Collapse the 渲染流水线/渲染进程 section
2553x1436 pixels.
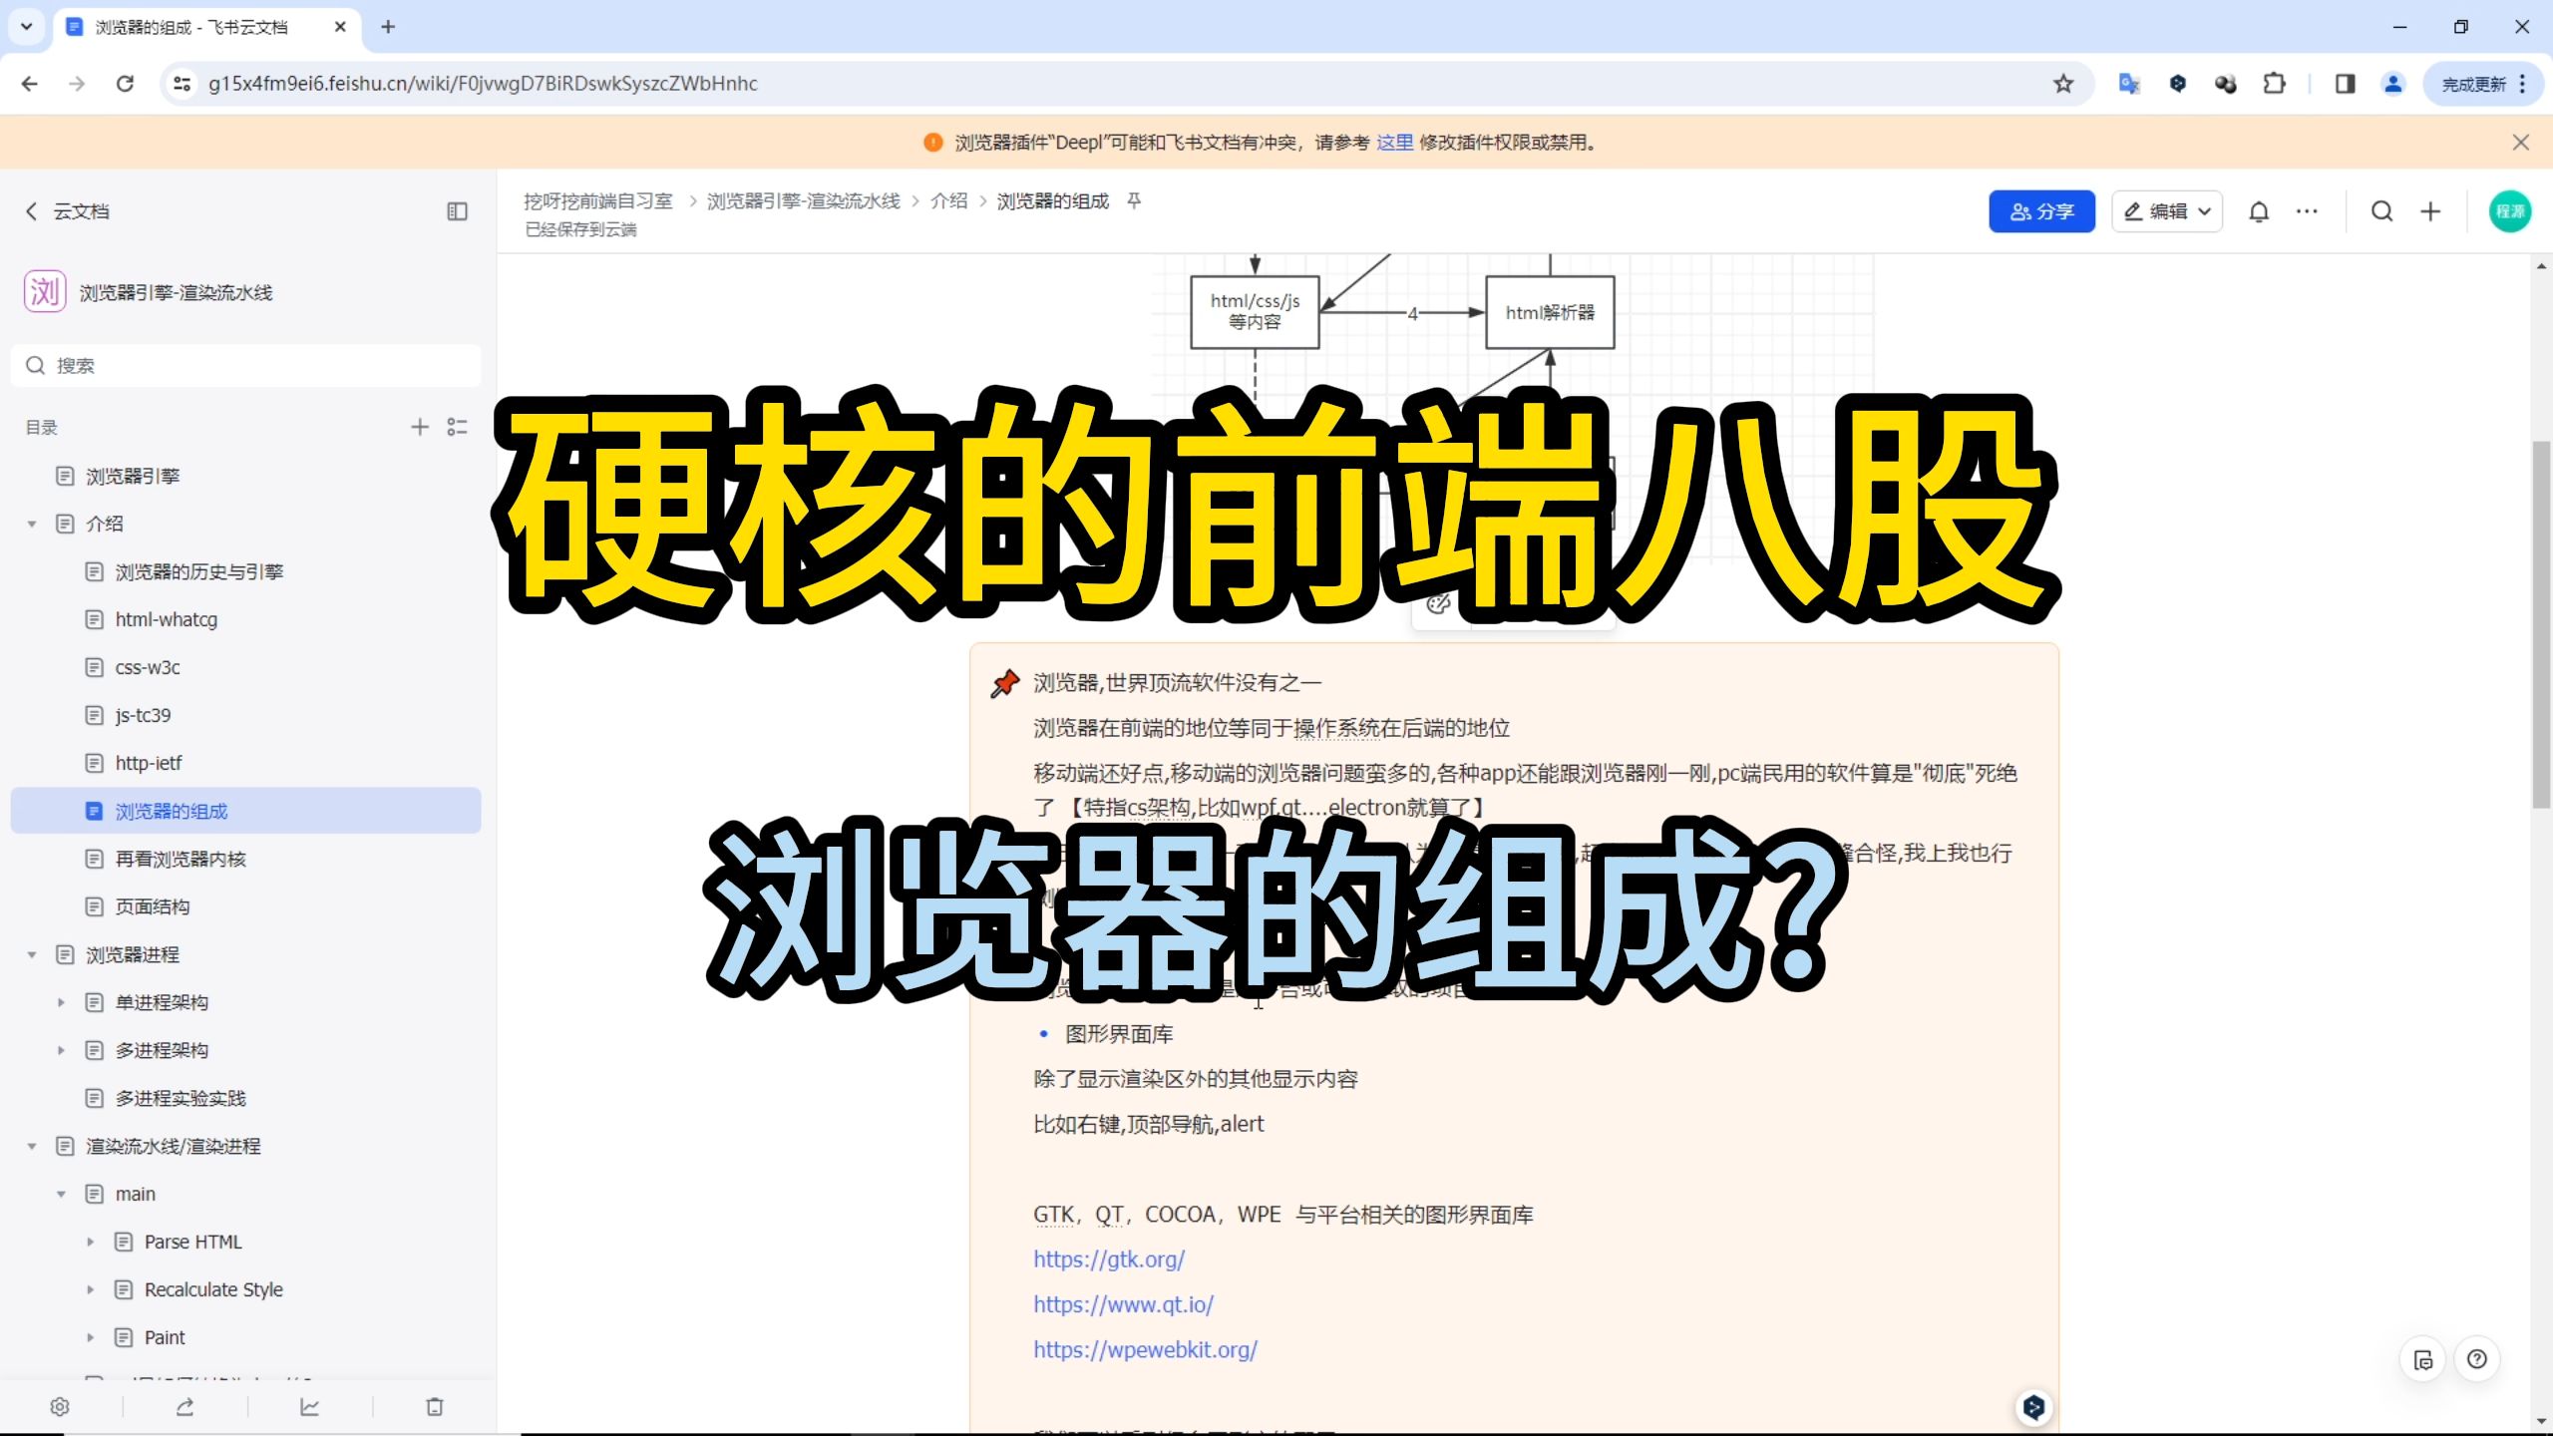pyautogui.click(x=32, y=1146)
